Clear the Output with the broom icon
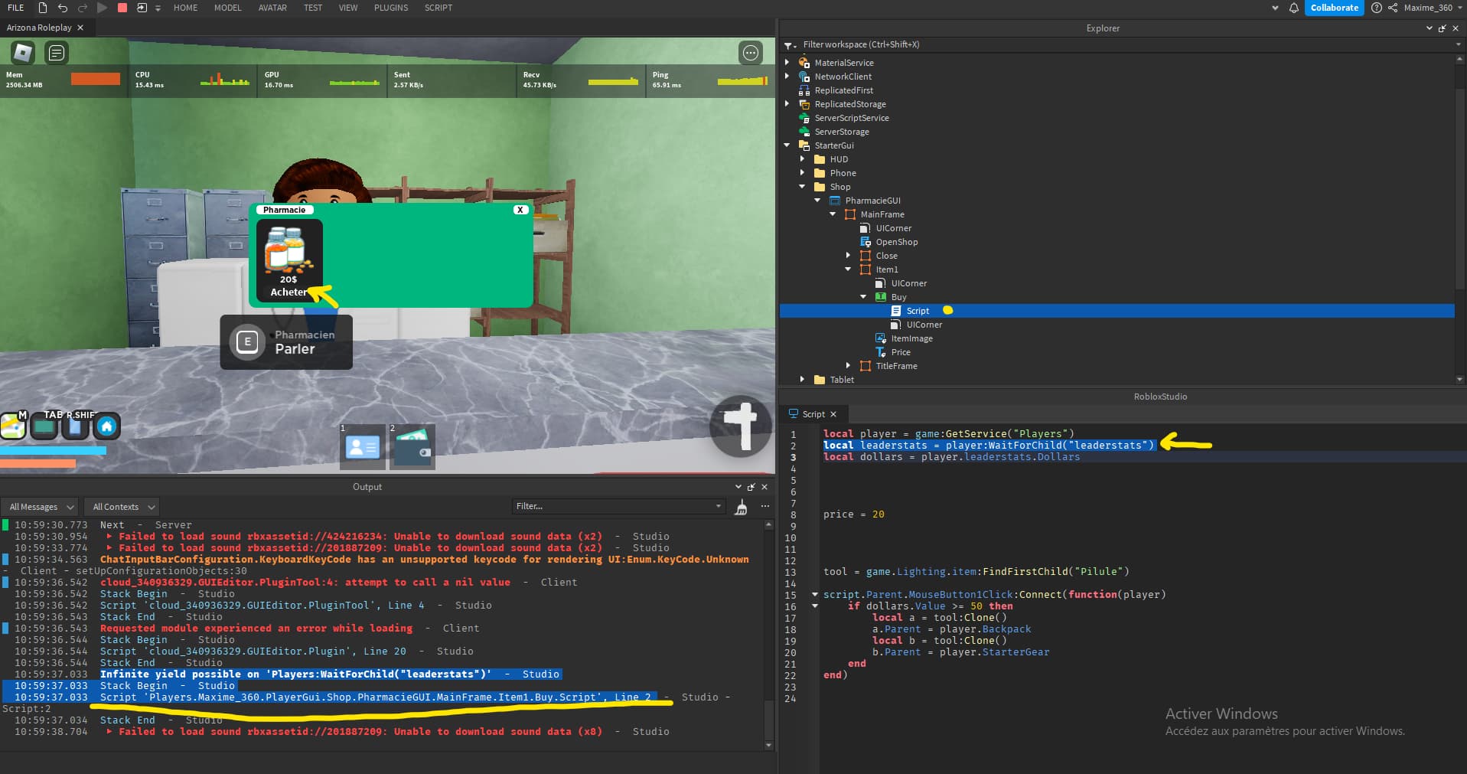The width and height of the screenshot is (1467, 774). 740,506
